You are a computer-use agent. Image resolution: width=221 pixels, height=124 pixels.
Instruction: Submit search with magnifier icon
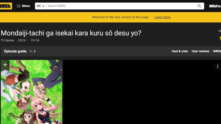click(199, 6)
